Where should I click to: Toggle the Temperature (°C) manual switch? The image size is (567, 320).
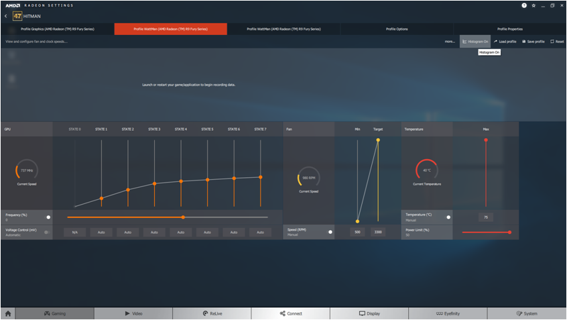click(x=448, y=217)
